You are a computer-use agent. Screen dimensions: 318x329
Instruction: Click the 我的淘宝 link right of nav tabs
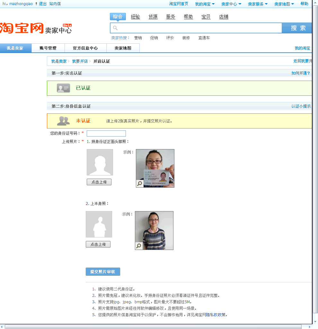pos(302,48)
